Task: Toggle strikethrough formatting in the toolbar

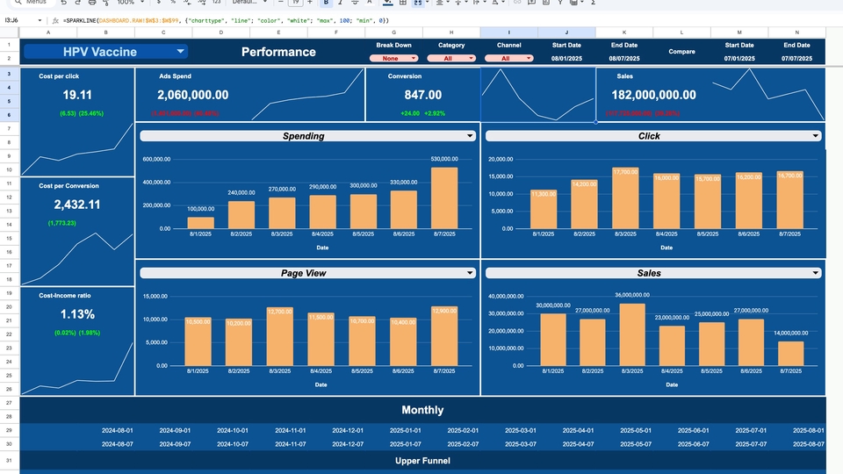Action: coord(355,3)
